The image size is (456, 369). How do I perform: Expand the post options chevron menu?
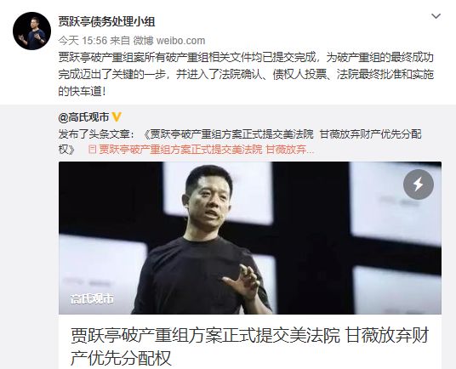[436, 16]
